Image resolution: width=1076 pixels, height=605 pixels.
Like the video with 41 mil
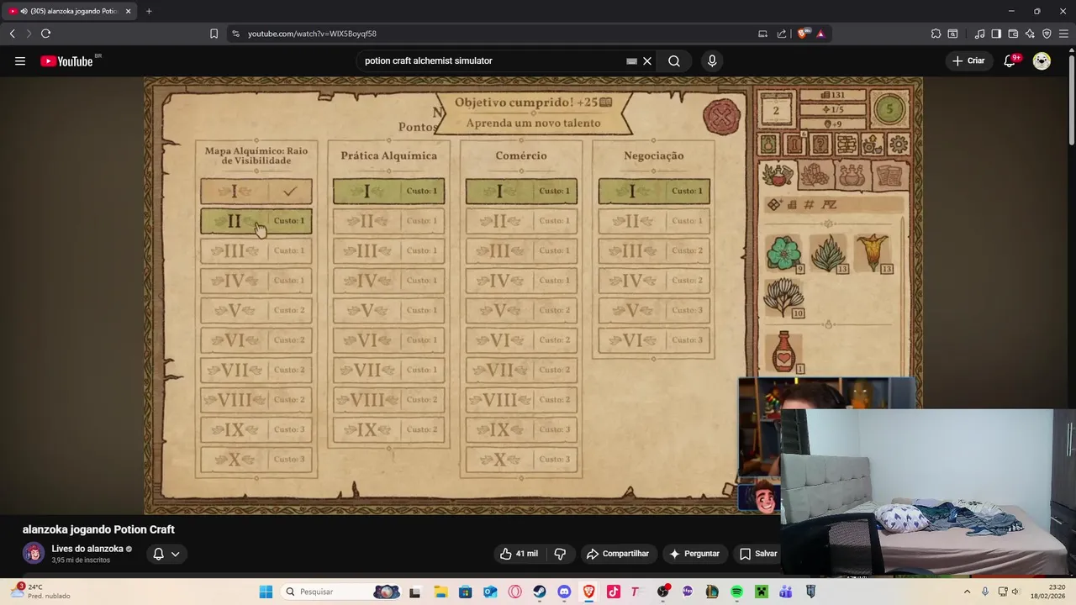[519, 554]
